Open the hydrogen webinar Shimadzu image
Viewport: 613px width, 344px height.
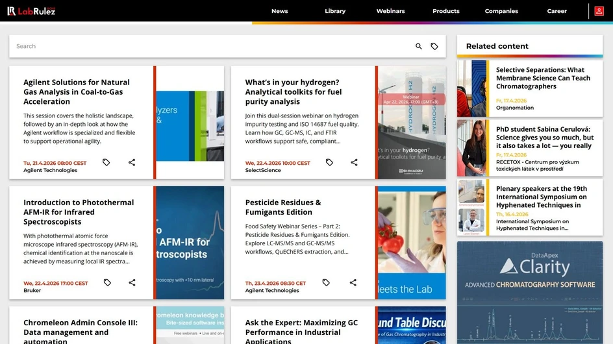[412, 123]
